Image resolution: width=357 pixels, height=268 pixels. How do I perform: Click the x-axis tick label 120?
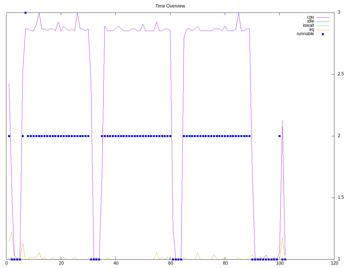click(x=334, y=263)
